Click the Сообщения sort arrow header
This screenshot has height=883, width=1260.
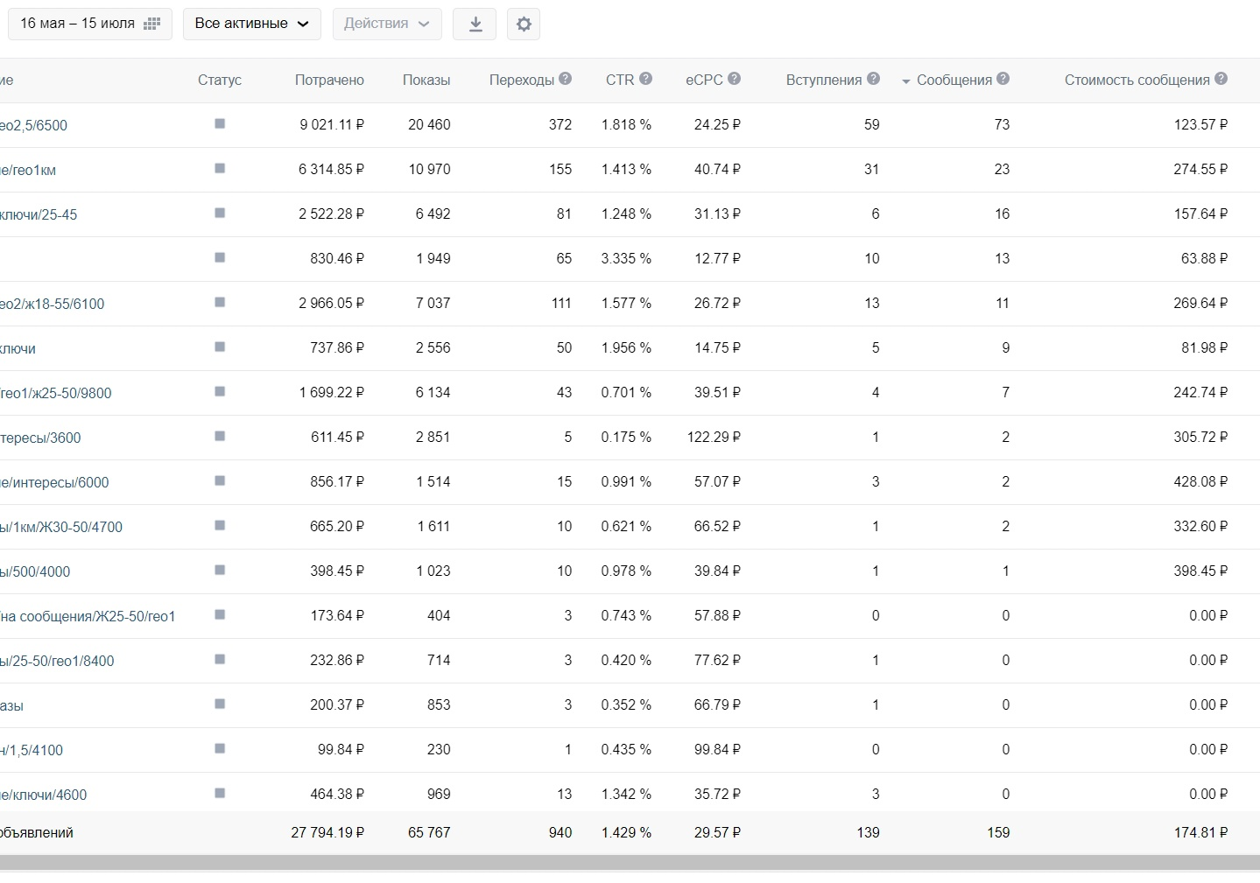pos(954,81)
